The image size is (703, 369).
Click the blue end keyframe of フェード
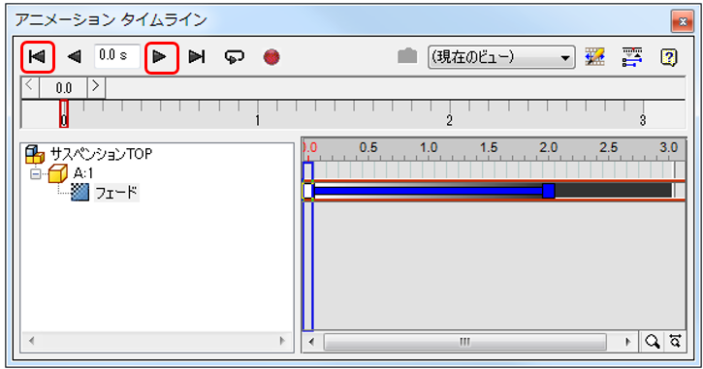(x=548, y=191)
